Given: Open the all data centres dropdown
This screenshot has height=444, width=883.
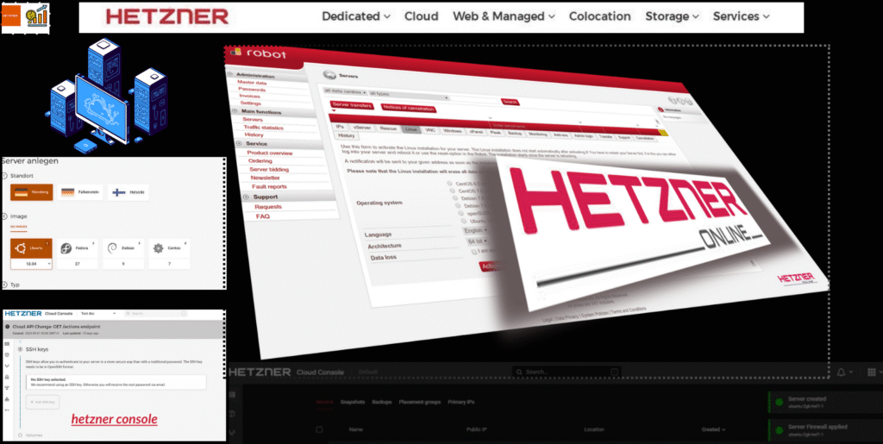Looking at the screenshot, I should (345, 91).
